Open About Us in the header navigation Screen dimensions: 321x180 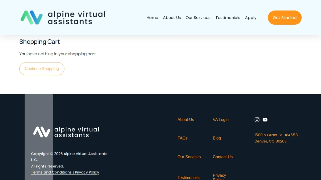coord(172,17)
